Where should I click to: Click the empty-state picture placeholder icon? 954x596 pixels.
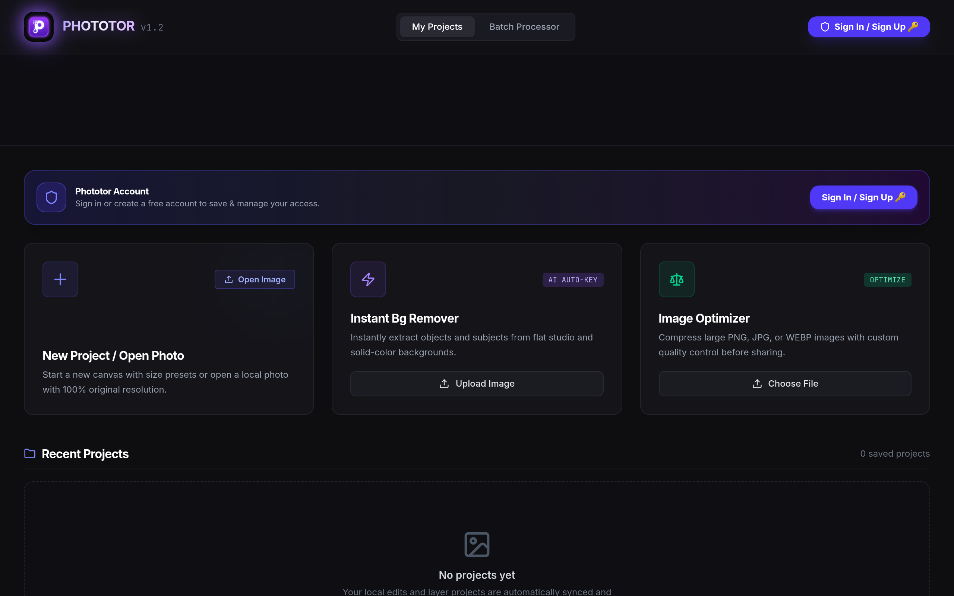pyautogui.click(x=477, y=545)
